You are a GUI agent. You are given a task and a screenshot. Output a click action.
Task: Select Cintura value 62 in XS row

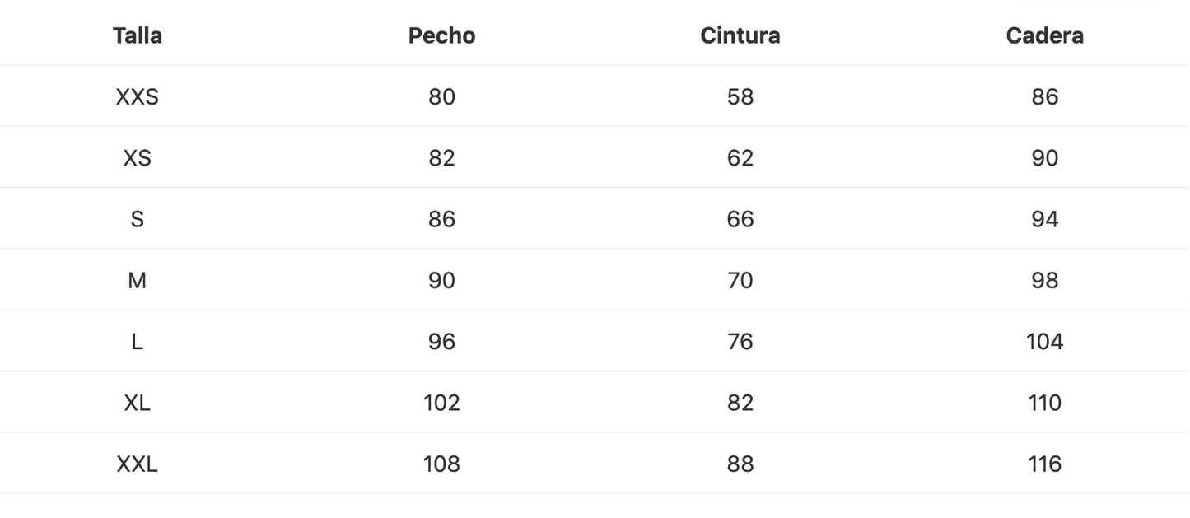[x=740, y=158]
